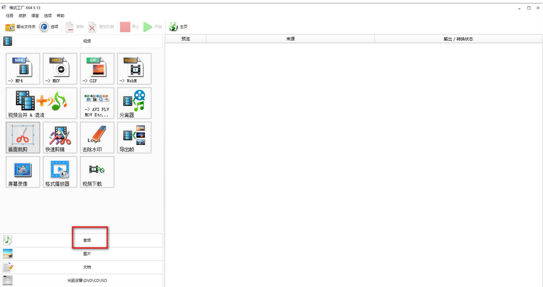Maximize the 格式工厂 window
The width and height of the screenshot is (543, 287).
point(529,8)
